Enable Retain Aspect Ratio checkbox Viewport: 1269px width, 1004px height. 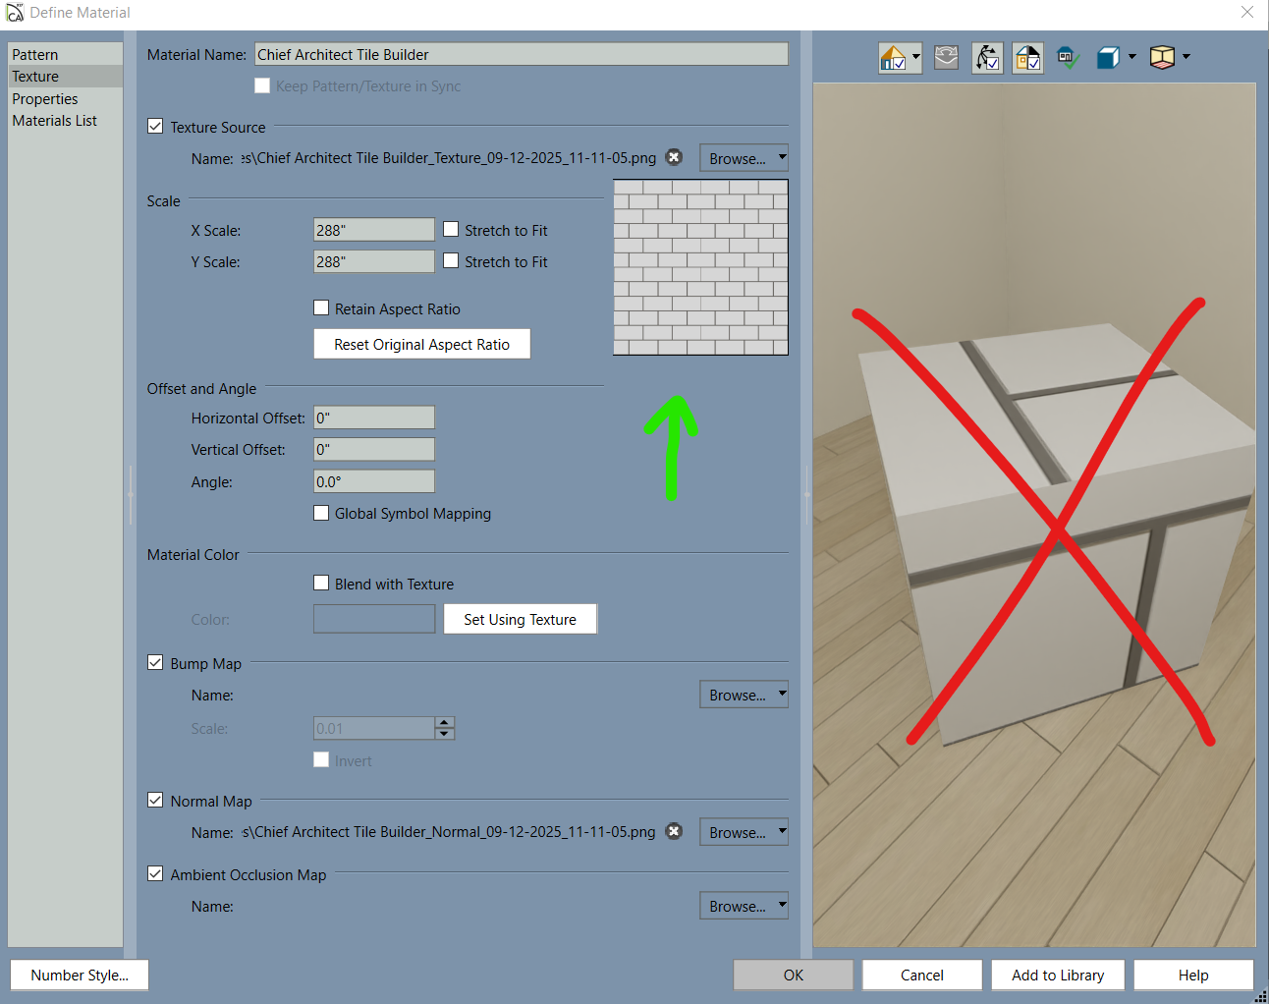tap(321, 308)
